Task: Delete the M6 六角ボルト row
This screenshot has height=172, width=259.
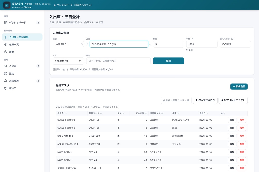Action: point(242,152)
